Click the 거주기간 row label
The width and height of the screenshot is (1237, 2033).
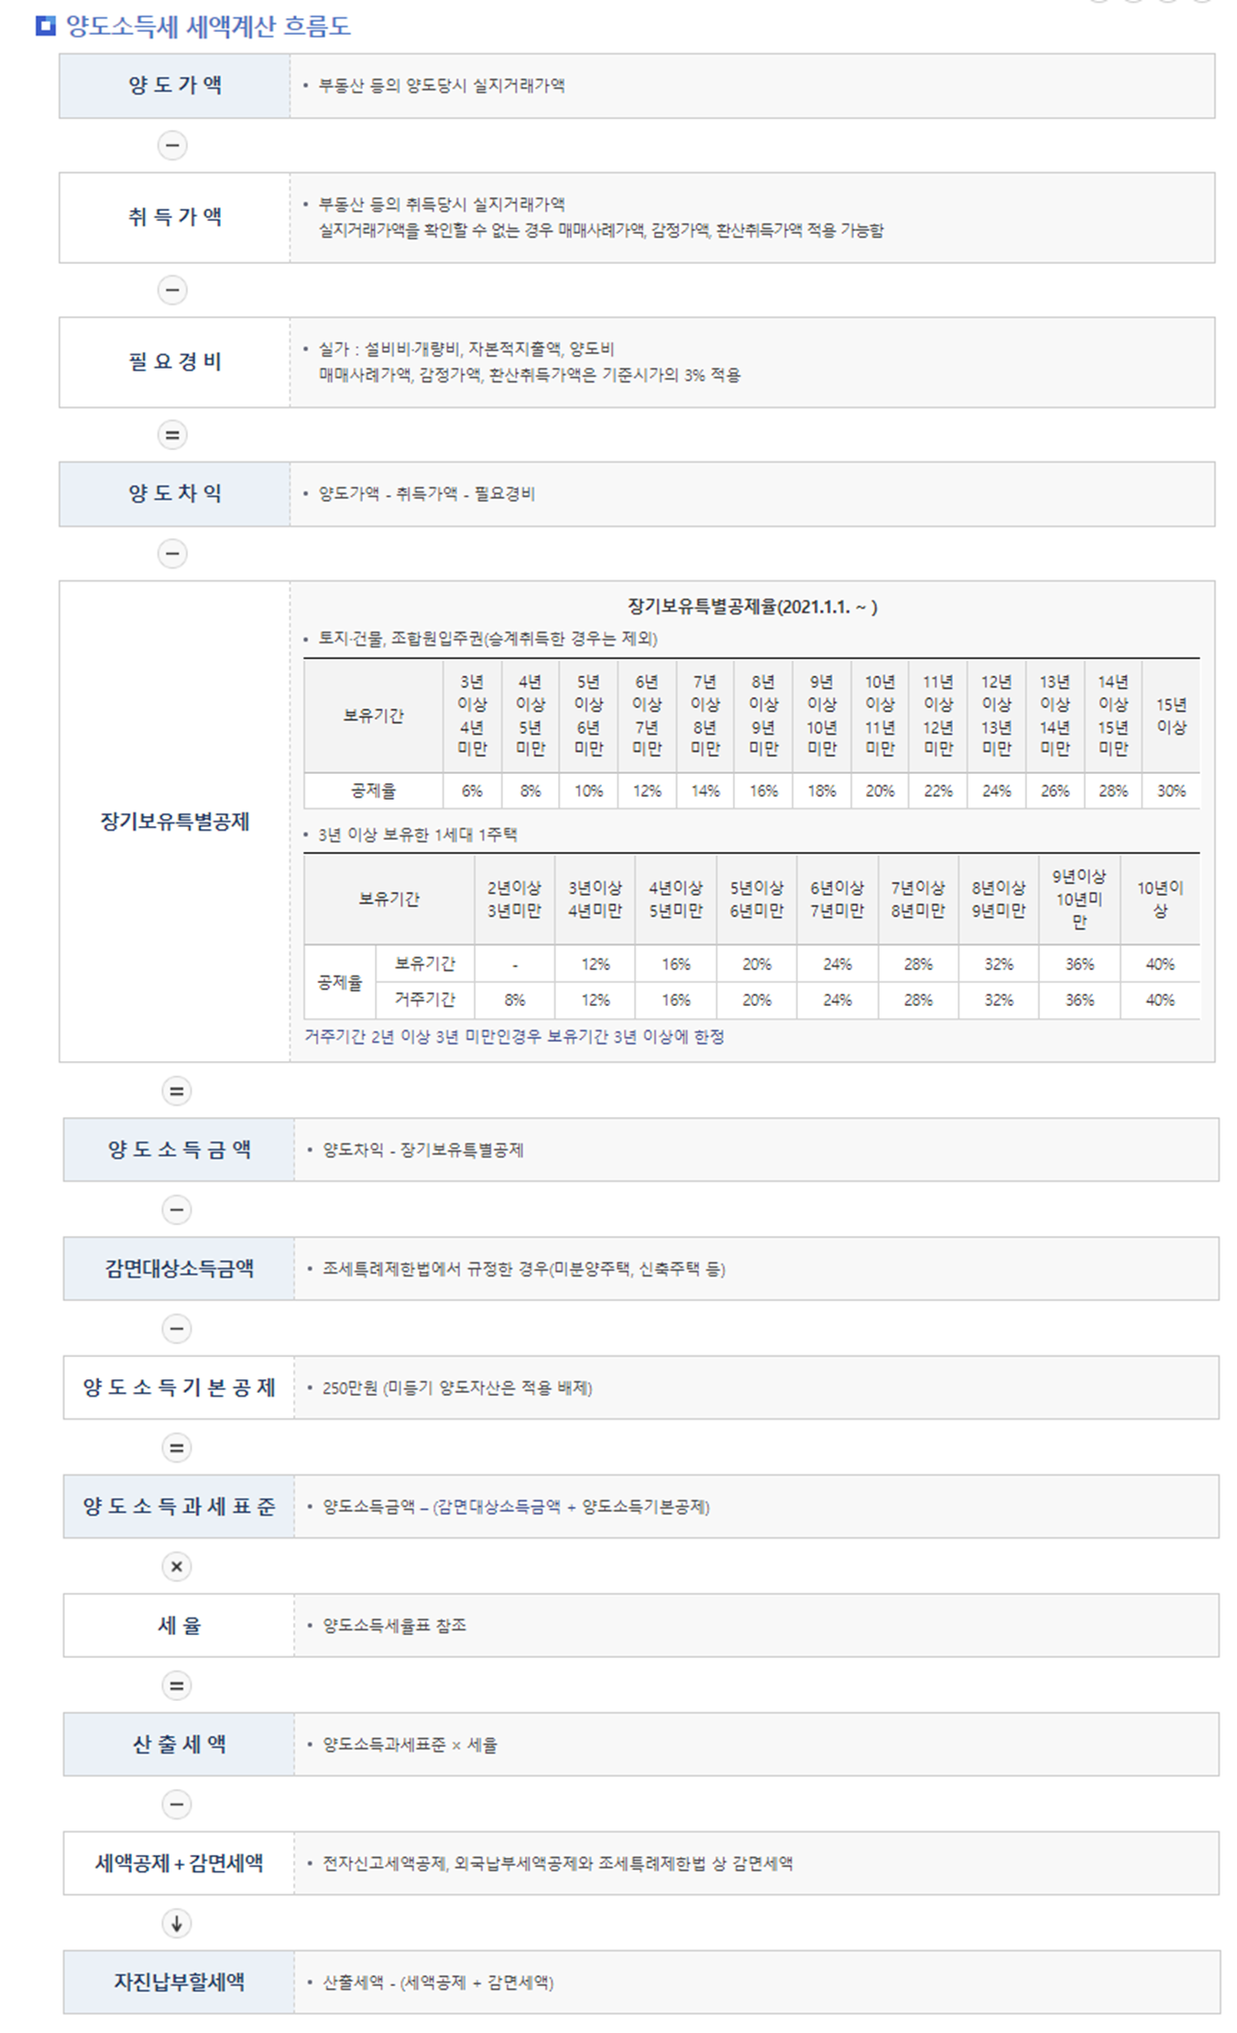point(425,1000)
